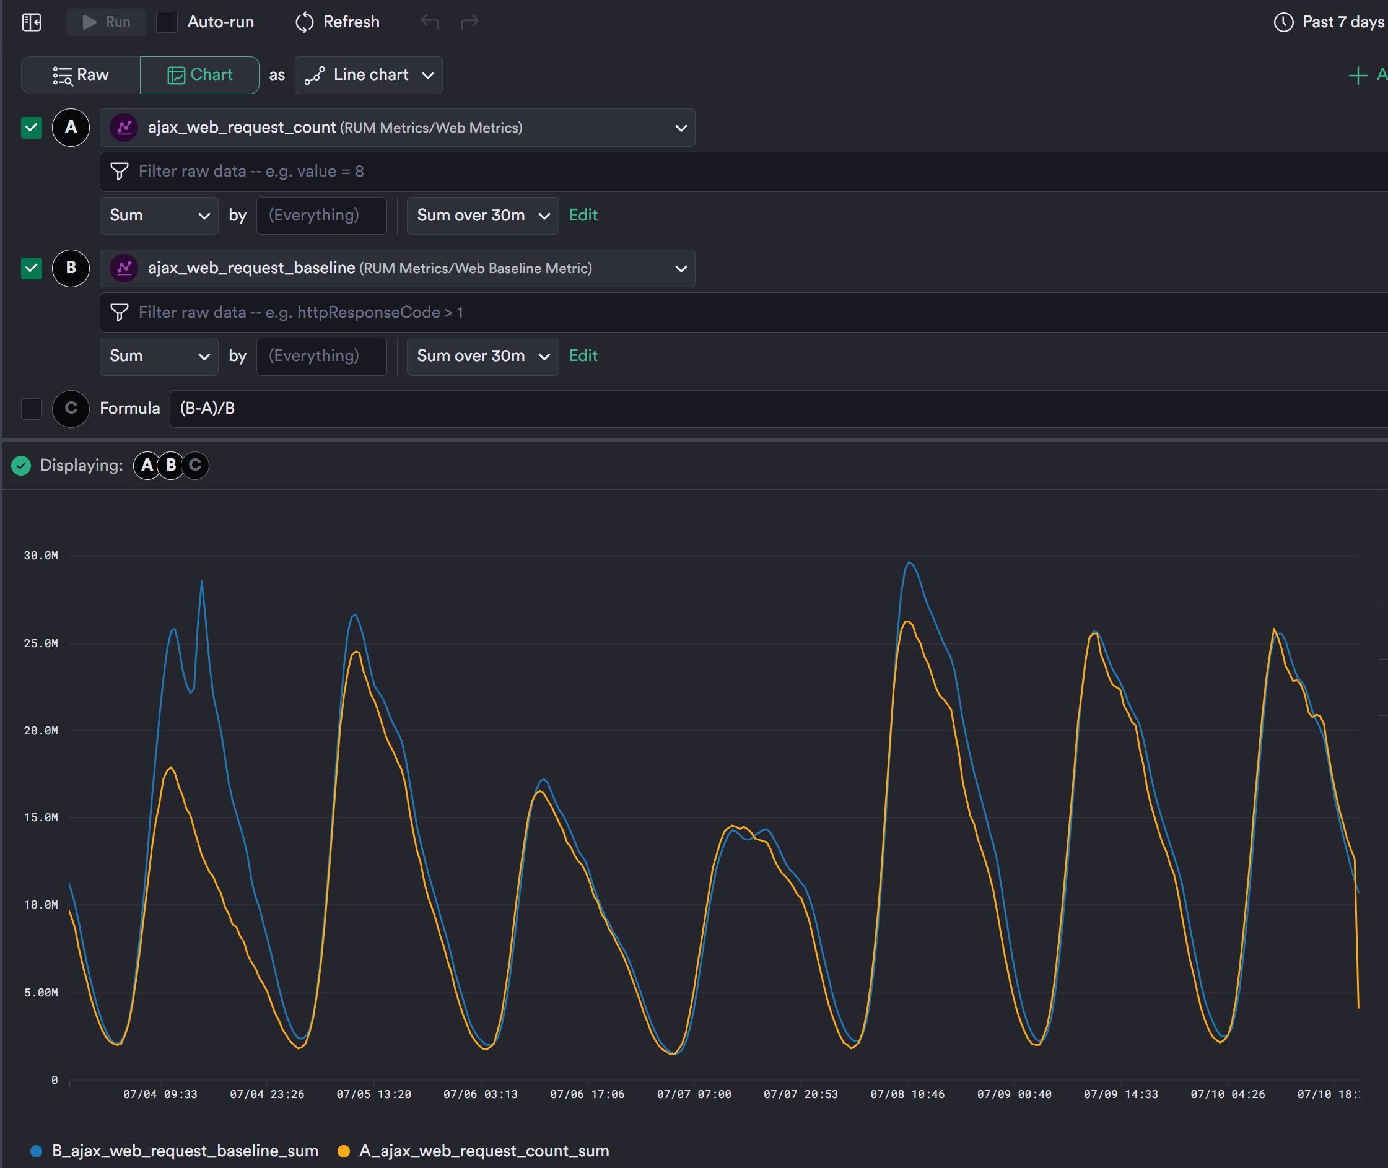Screen dimensions: 1388x1168
Task: Enable the Auto-run checkbox
Action: coord(167,22)
